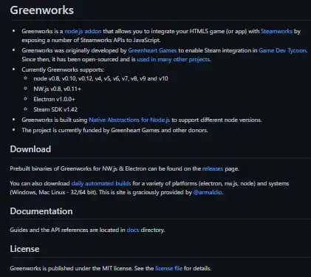The height and width of the screenshot is (277, 311).
Task: Go to the releases page link
Action: (213, 168)
